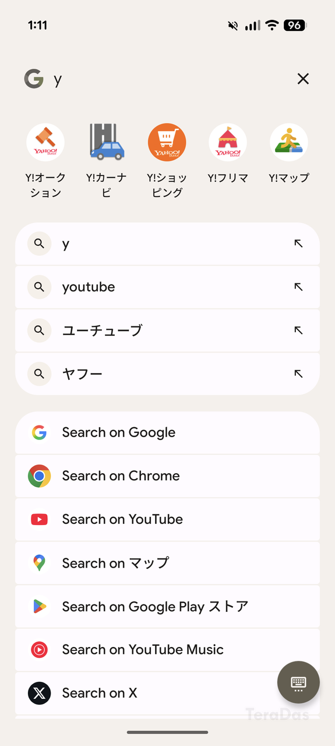335x746 pixels.
Task: Select the single "y" suggestion row
Action: pos(167,244)
